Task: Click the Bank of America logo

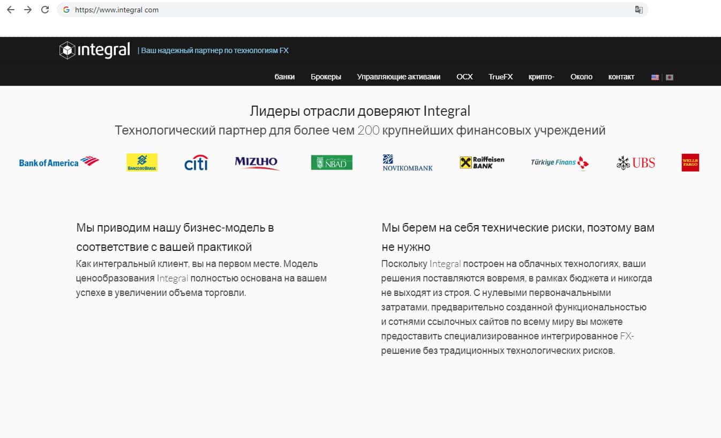Action: tap(59, 162)
